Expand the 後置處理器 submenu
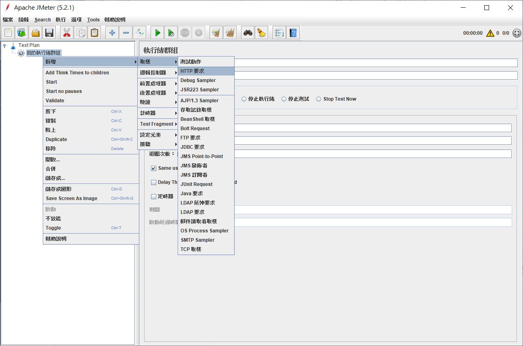Screen dimensions: 523x346 pos(158,93)
